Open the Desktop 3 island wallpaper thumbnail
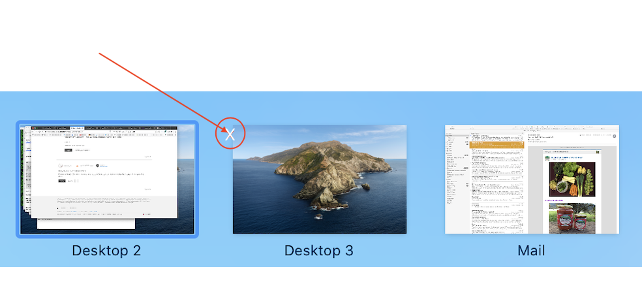 pyautogui.click(x=319, y=179)
